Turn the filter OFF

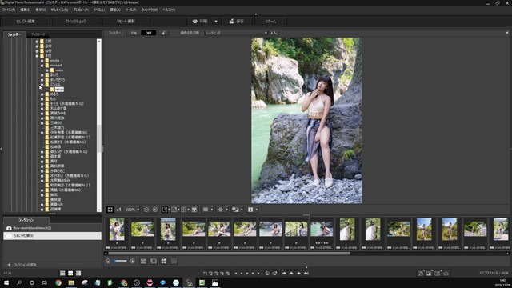[148, 33]
